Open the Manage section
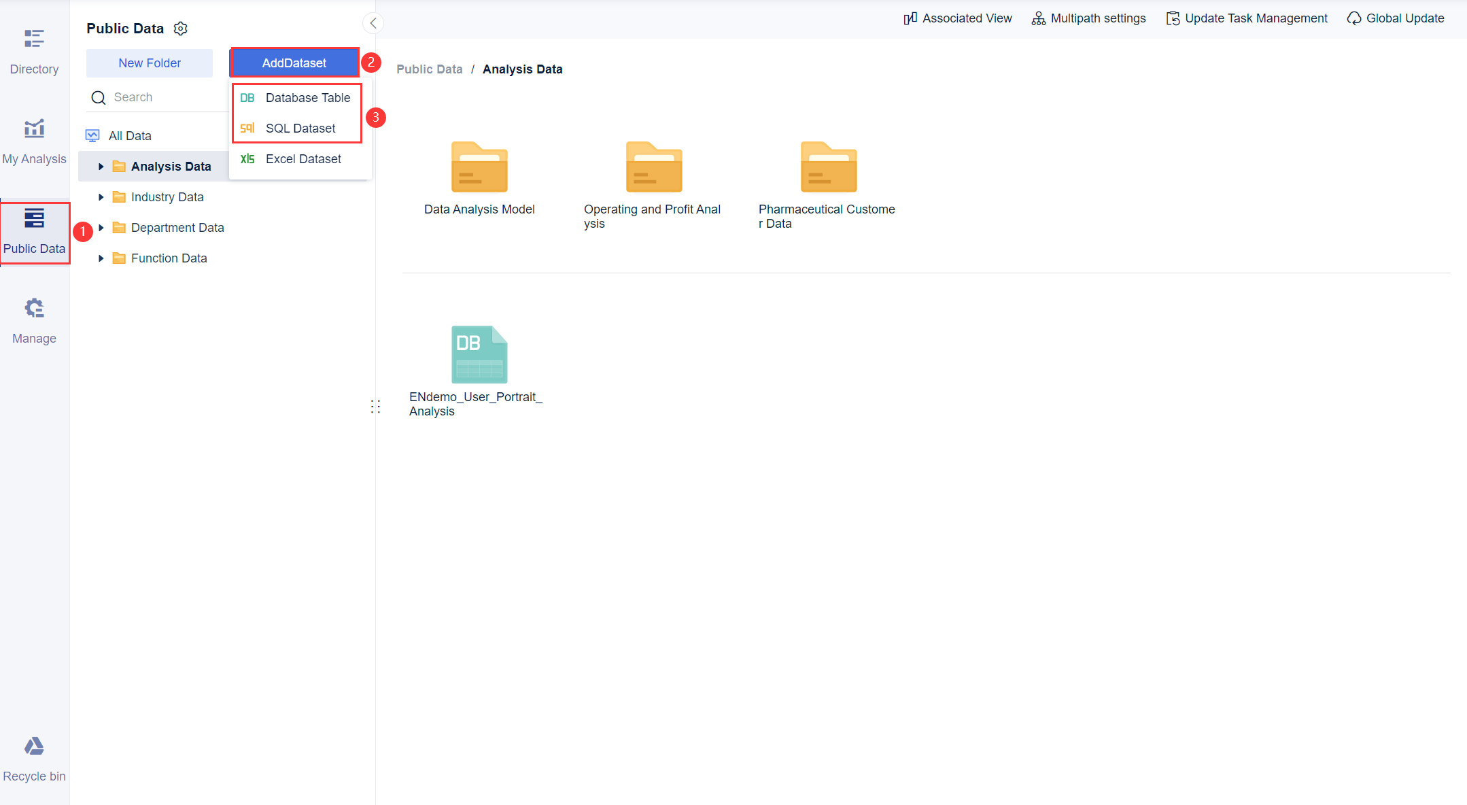Viewport: 1467px width, 805px height. coord(34,321)
